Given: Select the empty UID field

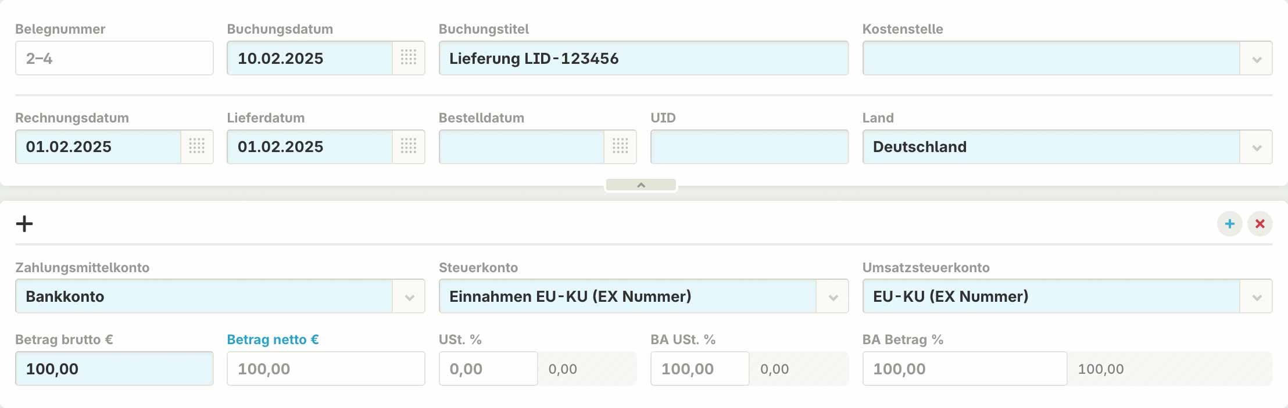Looking at the screenshot, I should (749, 147).
